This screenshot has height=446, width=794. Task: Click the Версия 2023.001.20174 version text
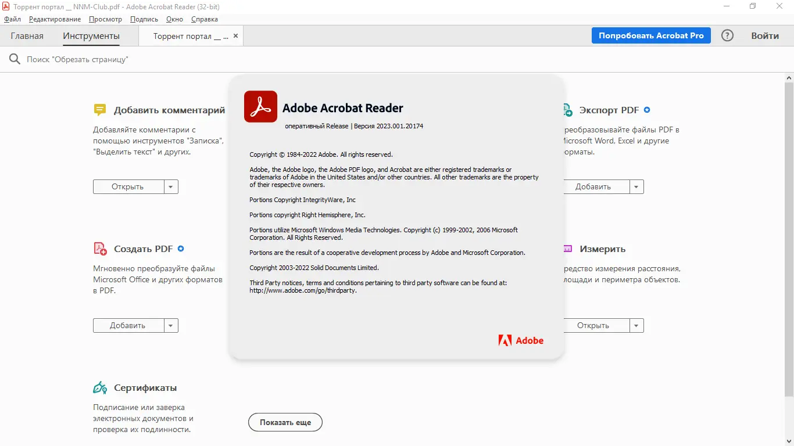[x=389, y=126]
